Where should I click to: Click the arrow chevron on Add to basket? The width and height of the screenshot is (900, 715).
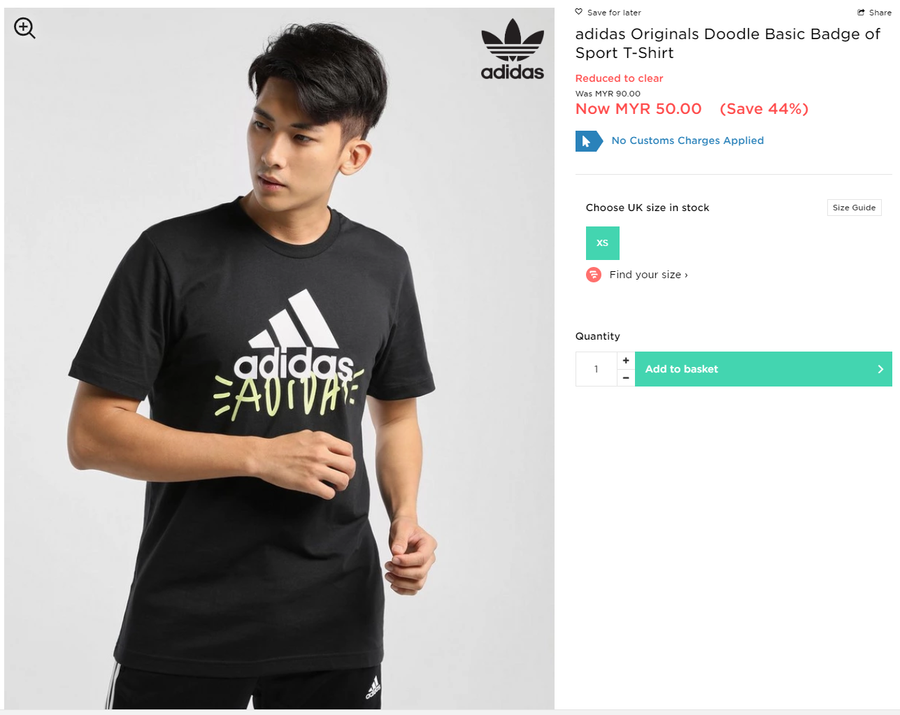(880, 369)
